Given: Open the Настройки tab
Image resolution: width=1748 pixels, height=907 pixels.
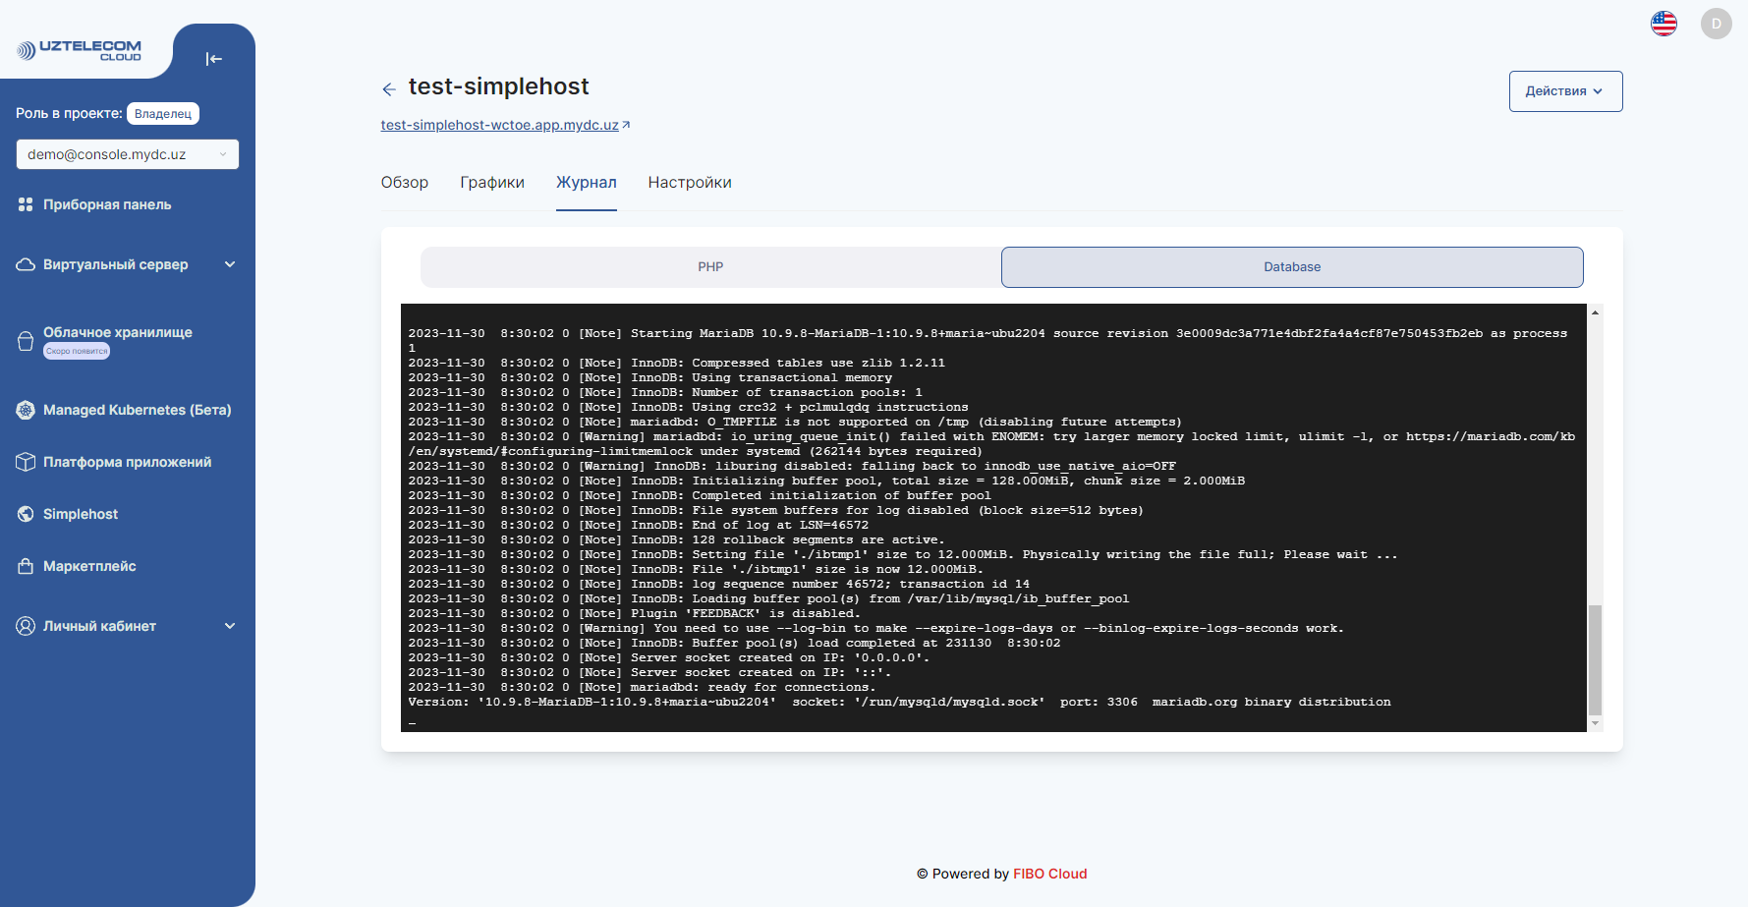Looking at the screenshot, I should 689,182.
